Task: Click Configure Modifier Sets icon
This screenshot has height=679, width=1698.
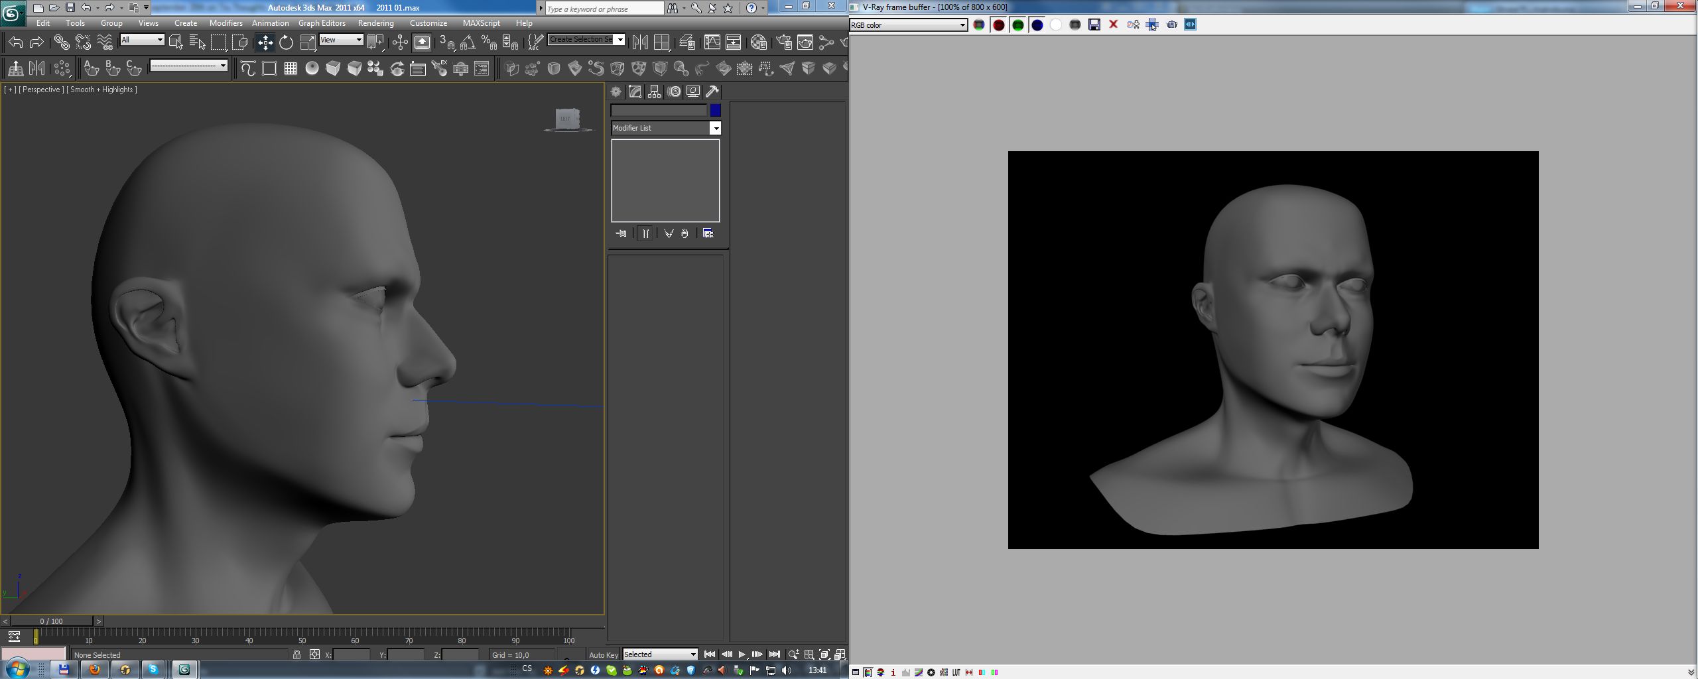Action: point(708,233)
